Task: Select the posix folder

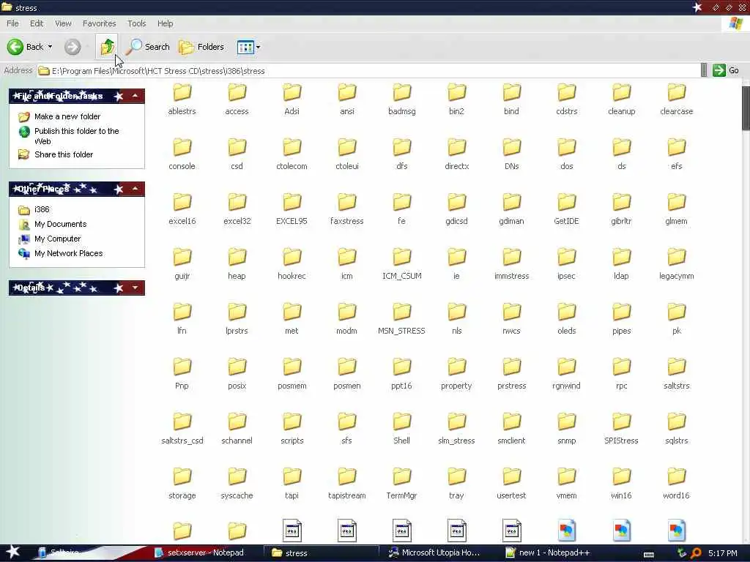Action: (237, 375)
